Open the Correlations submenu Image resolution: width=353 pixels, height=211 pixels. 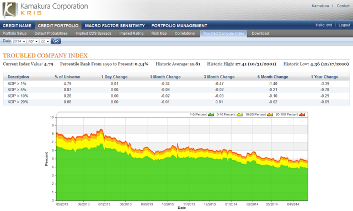click(x=185, y=33)
